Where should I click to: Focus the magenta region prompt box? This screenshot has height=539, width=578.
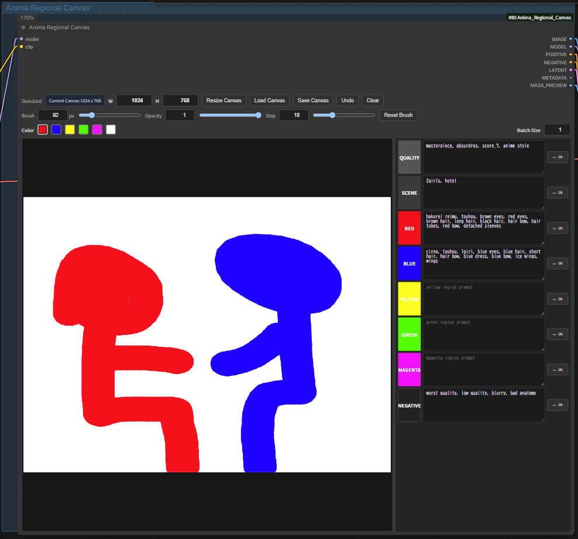pyautogui.click(x=484, y=369)
